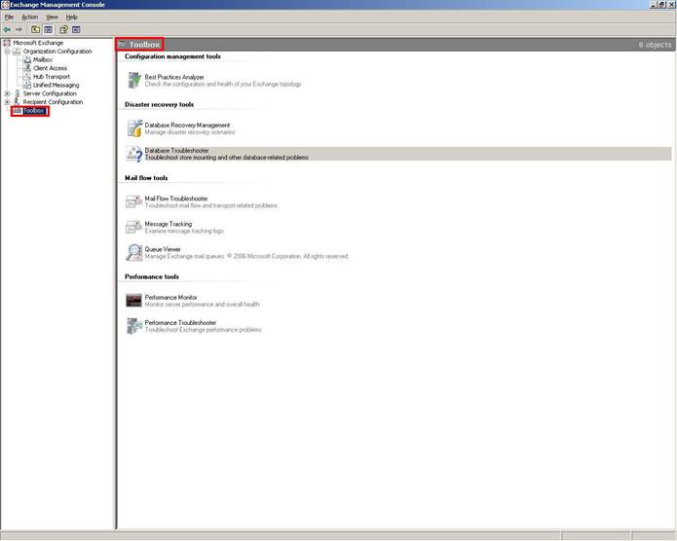This screenshot has height=541, width=677.
Task: Click the Best Practices Analyzer icon
Action: point(134,80)
